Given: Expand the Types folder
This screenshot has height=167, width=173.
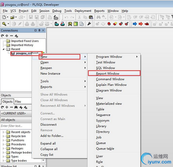Looking at the screenshot, I should pos(3,157).
